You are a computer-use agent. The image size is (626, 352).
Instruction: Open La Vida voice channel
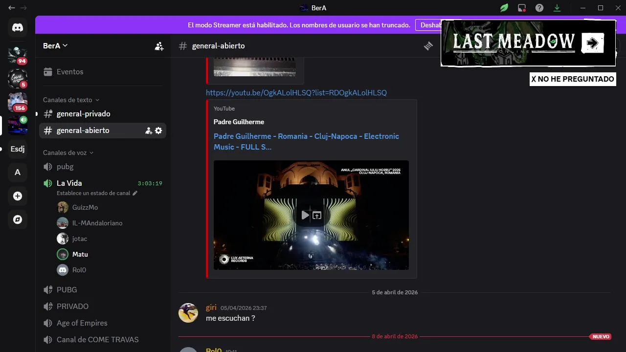click(69, 183)
